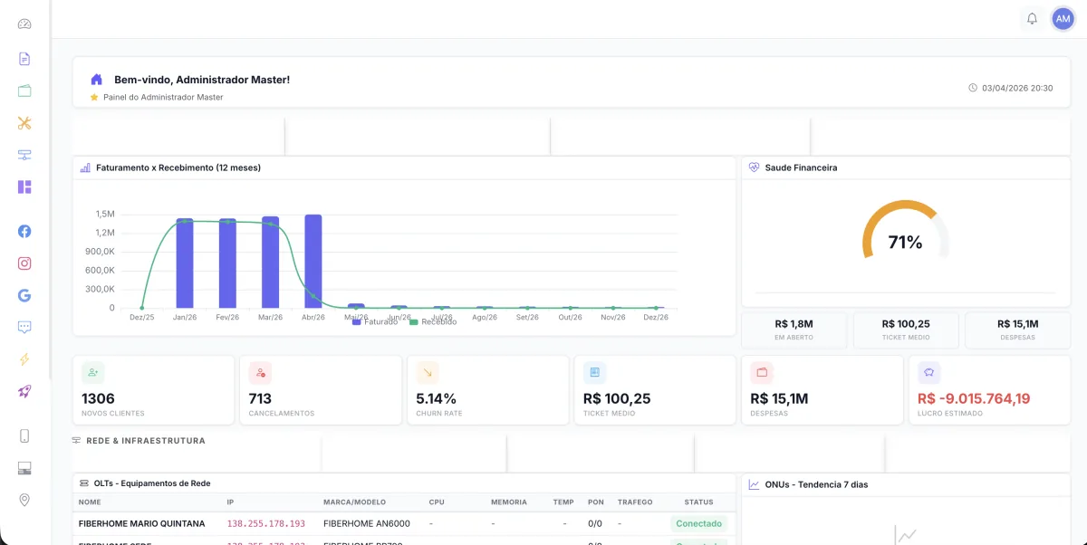Viewport: 1087px width, 545px height.
Task: Click the Rede & Infraestrutura section icon
Action: [77, 441]
